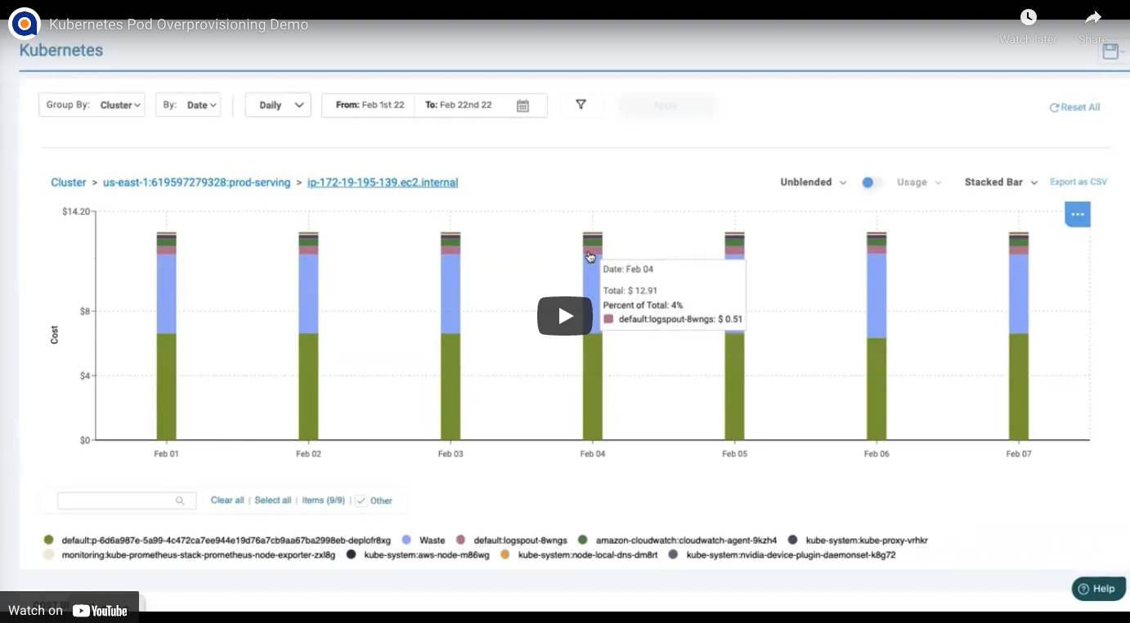The height and width of the screenshot is (623, 1130).
Task: Toggle monitoring:kube-prometheus-stack node-exporter legend item
Action: (190, 555)
